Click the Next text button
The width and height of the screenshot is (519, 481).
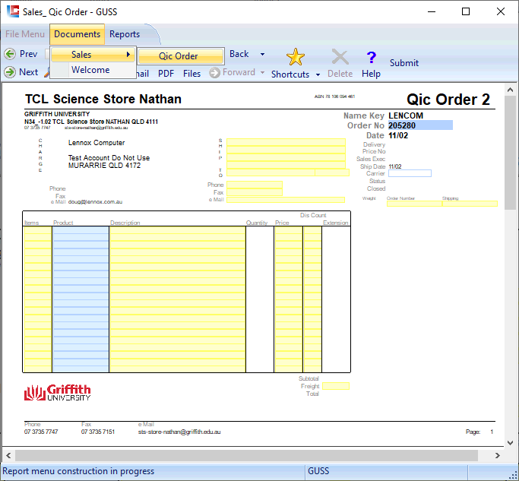(x=28, y=72)
